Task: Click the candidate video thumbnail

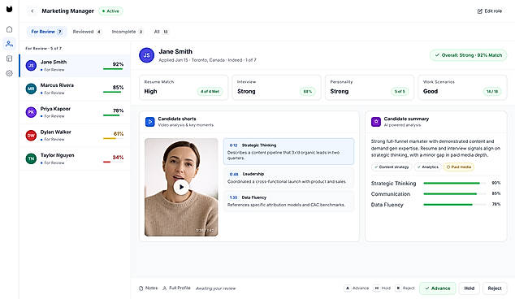Action: click(x=181, y=187)
